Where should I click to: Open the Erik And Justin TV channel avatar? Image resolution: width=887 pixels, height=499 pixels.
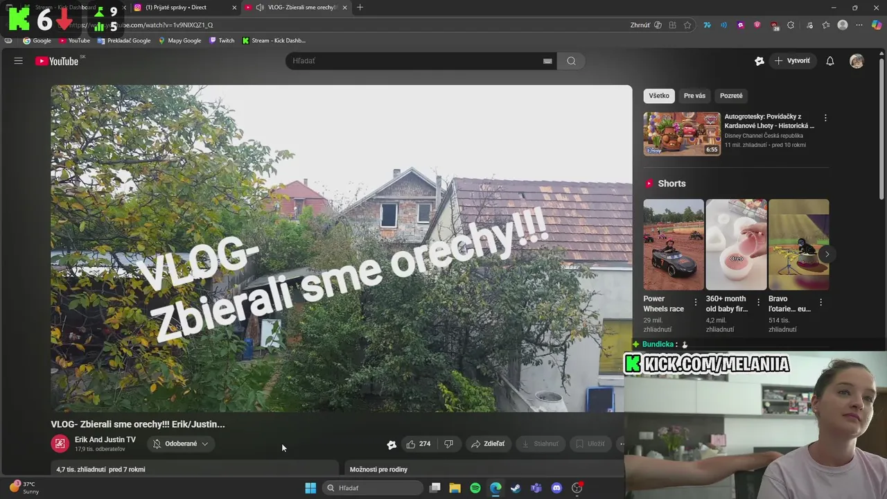(x=60, y=444)
